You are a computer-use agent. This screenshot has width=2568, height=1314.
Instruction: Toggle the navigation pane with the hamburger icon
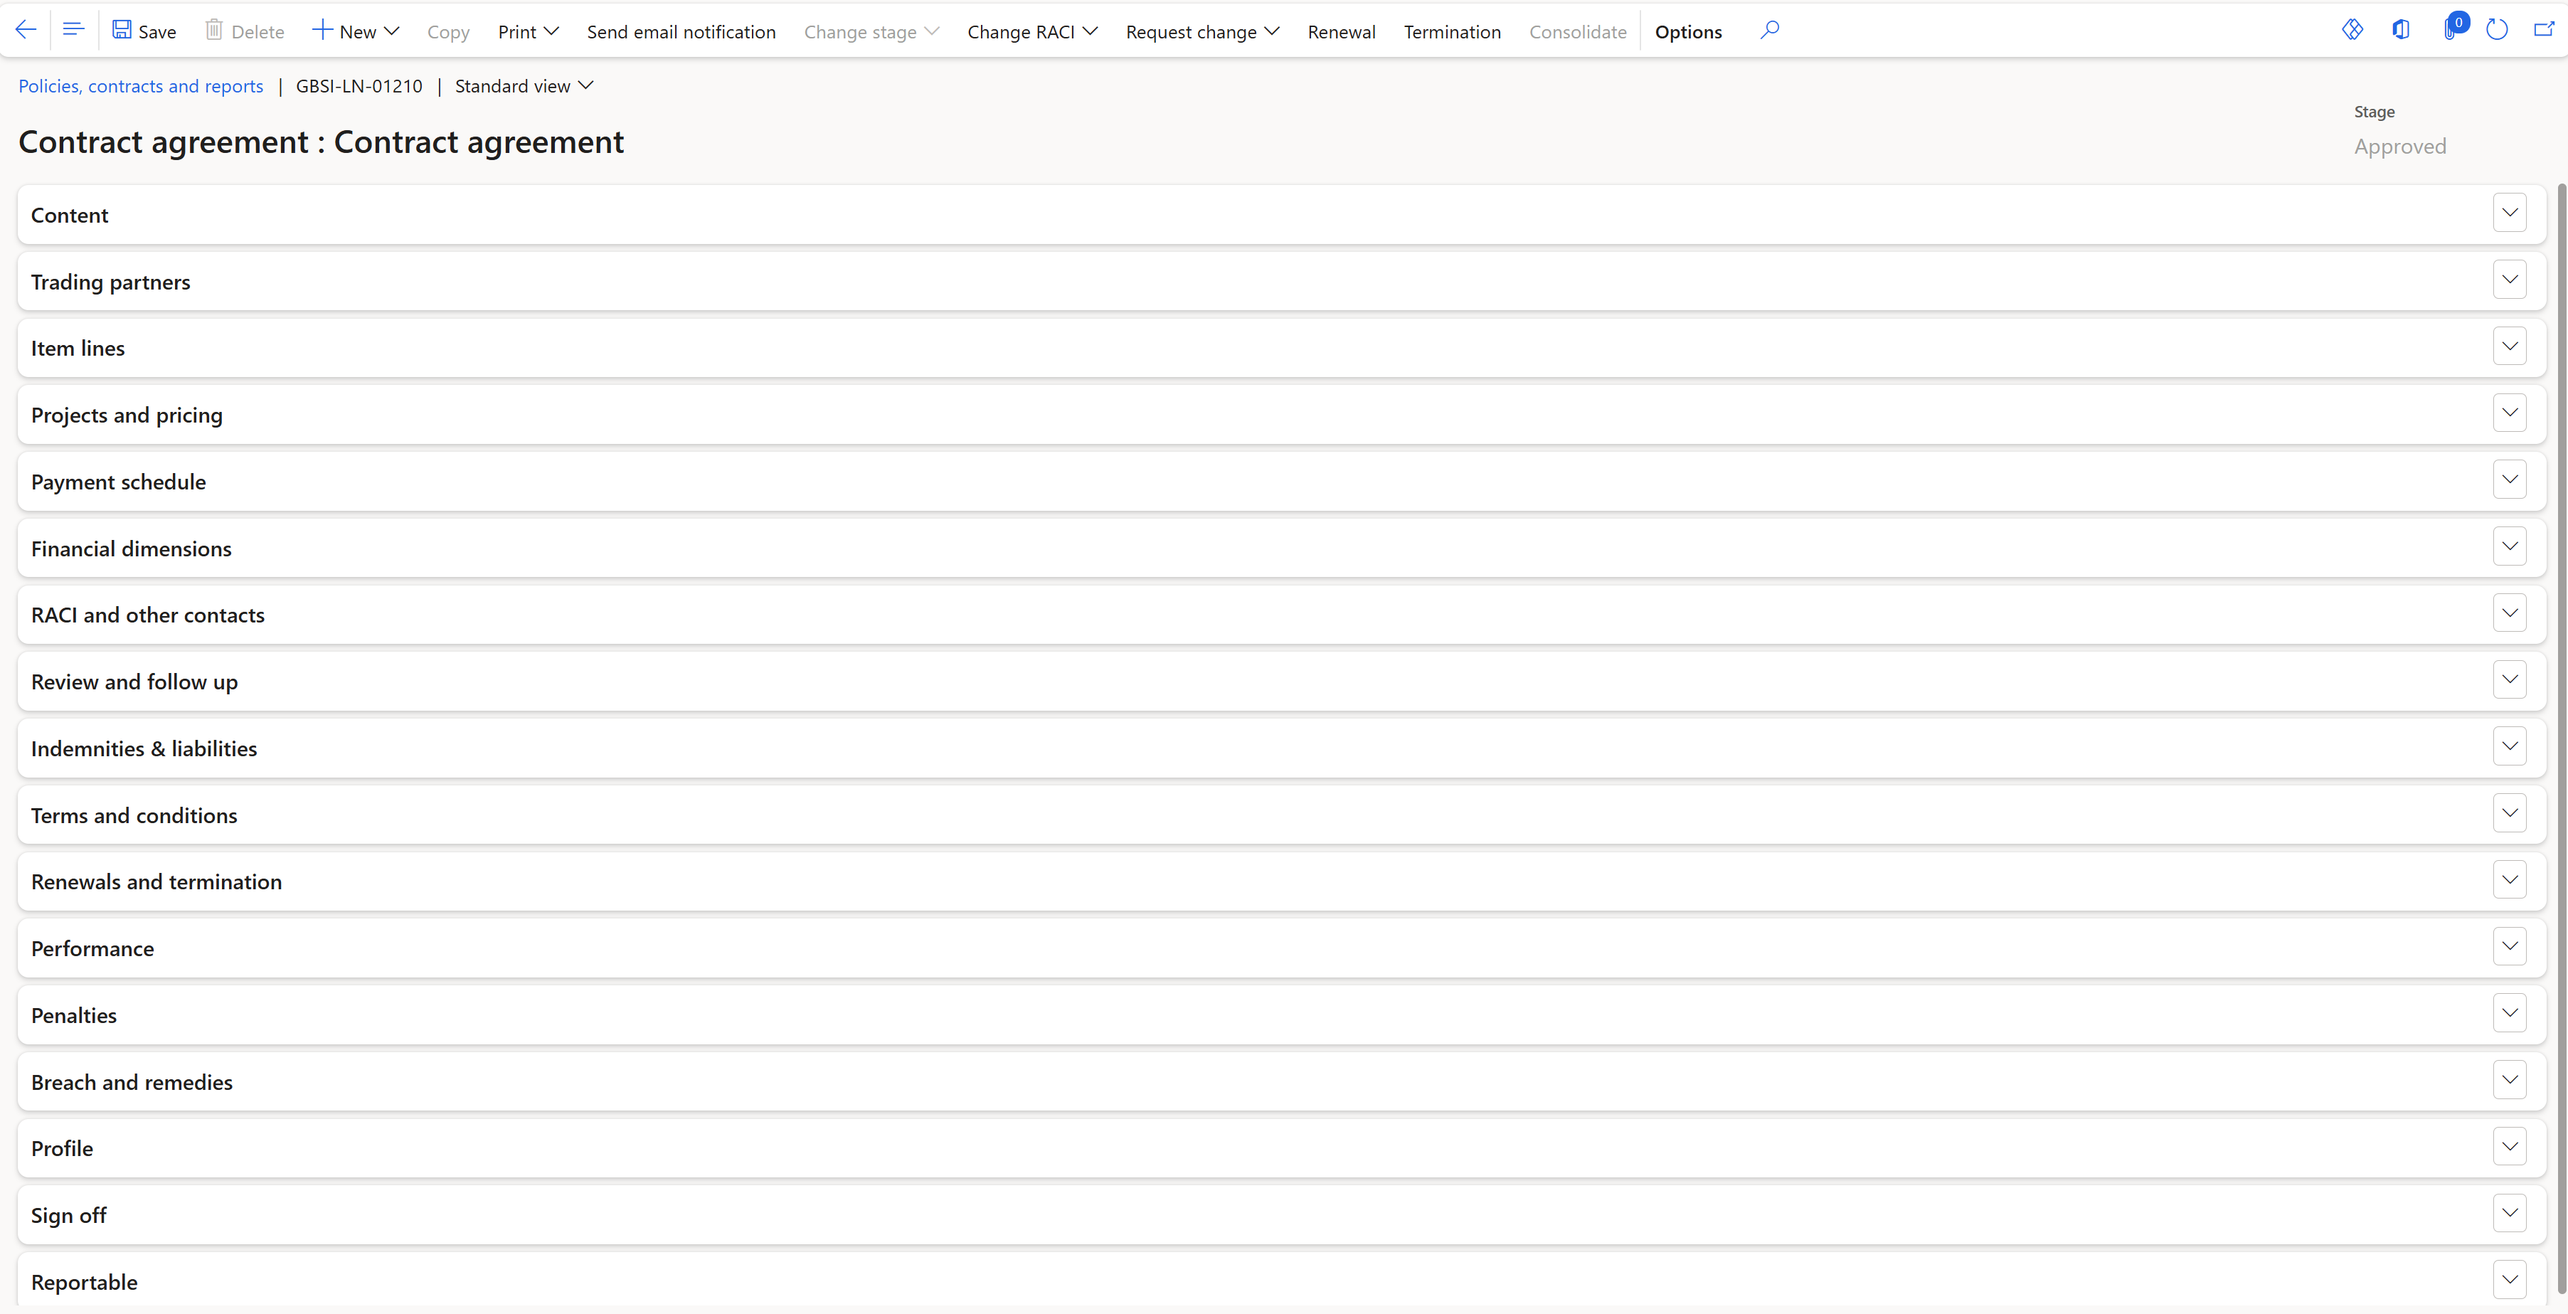(73, 29)
